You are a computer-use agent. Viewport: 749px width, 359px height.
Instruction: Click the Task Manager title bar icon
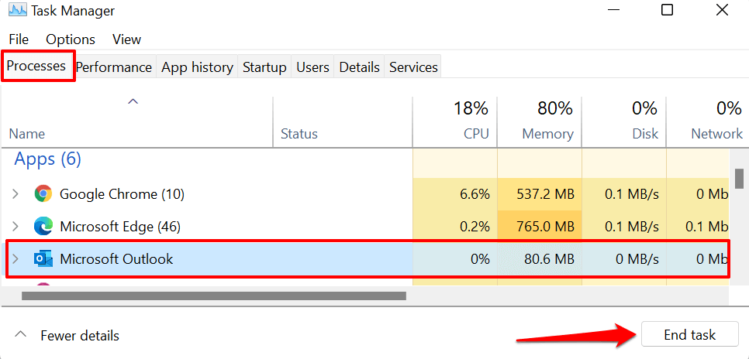click(17, 11)
